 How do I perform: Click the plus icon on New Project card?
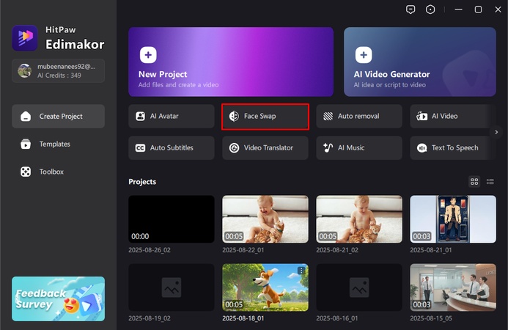tap(148, 55)
